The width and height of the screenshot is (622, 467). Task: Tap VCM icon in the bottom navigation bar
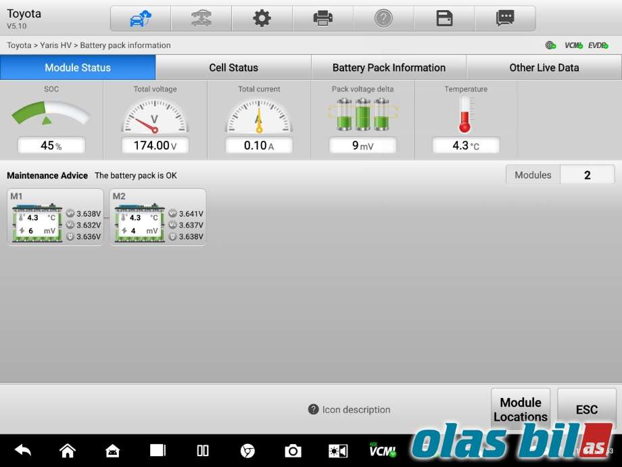click(383, 450)
